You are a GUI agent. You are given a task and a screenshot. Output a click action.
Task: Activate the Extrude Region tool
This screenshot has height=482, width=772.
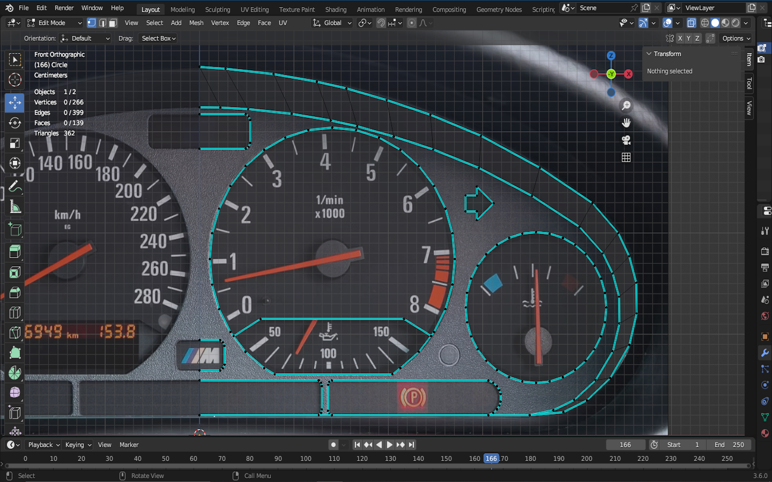click(15, 252)
